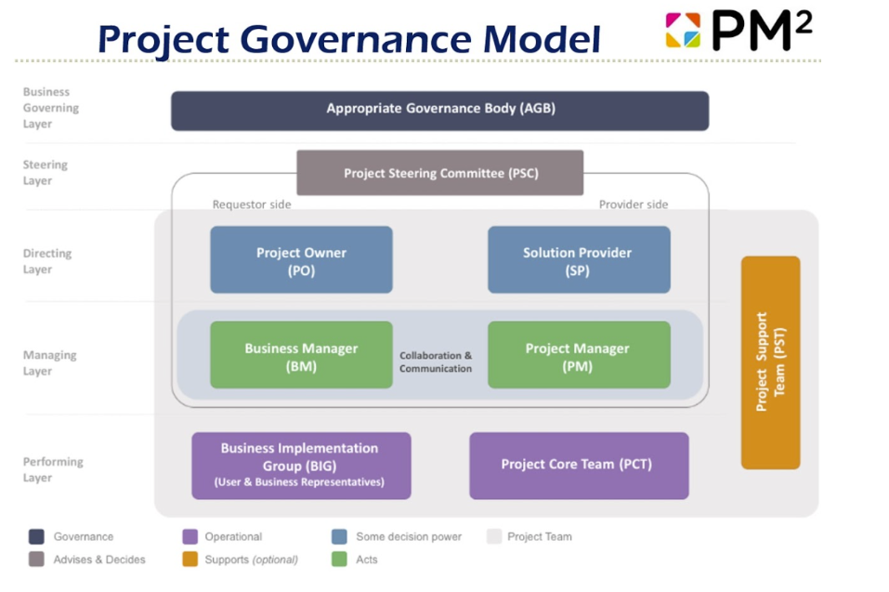
Task: Expand the Directing Layer section
Action: [47, 260]
